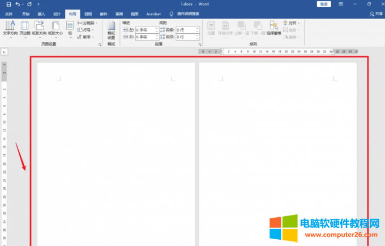Image resolution: width=385 pixels, height=246 pixels.
Task: Click the lightbulb Tell Me icon
Action: [x=172, y=14]
